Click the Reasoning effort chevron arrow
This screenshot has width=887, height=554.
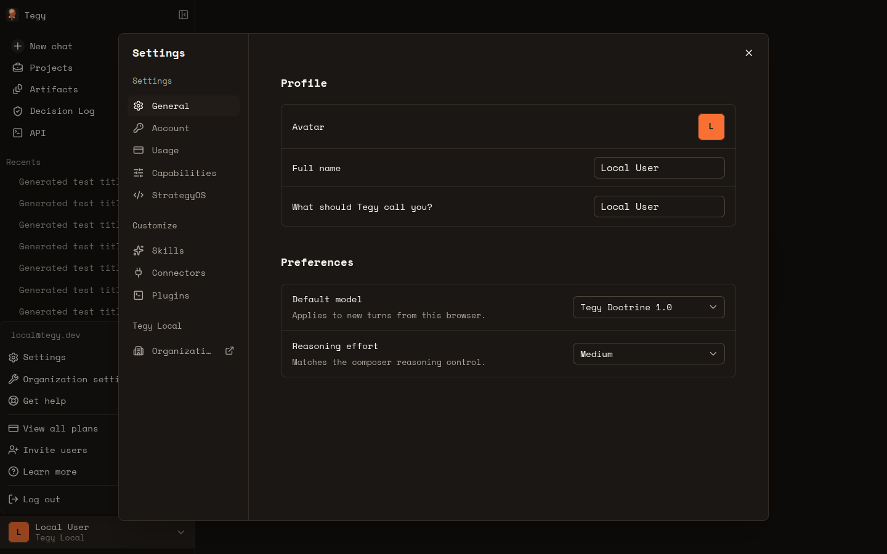tap(713, 354)
